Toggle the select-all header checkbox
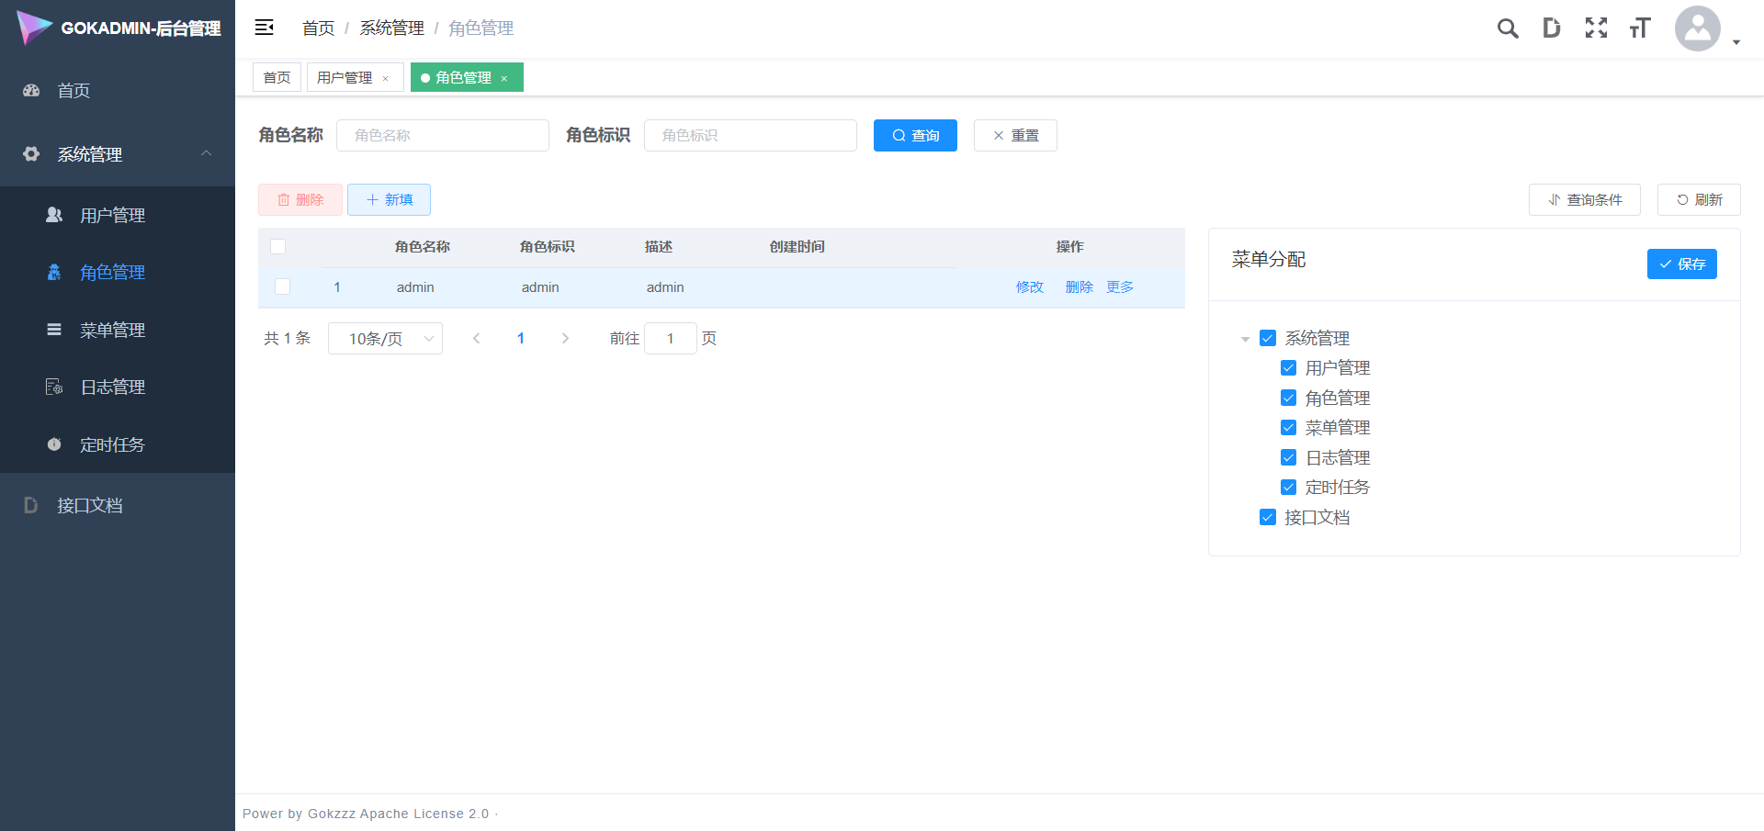This screenshot has height=831, width=1764. point(278,247)
